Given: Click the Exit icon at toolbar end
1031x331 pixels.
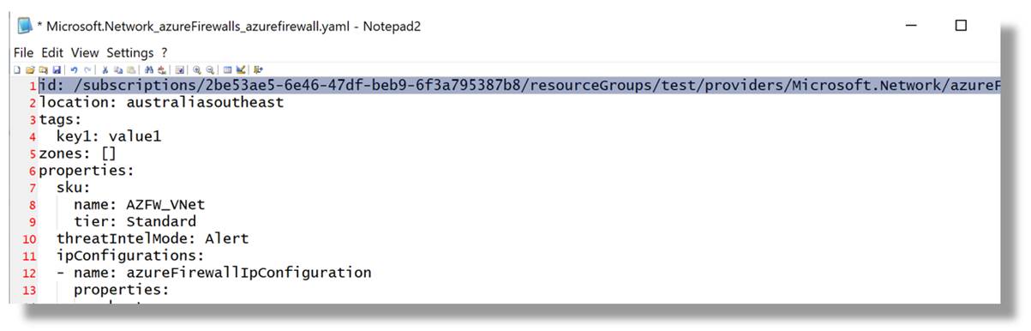Looking at the screenshot, I should pos(258,69).
